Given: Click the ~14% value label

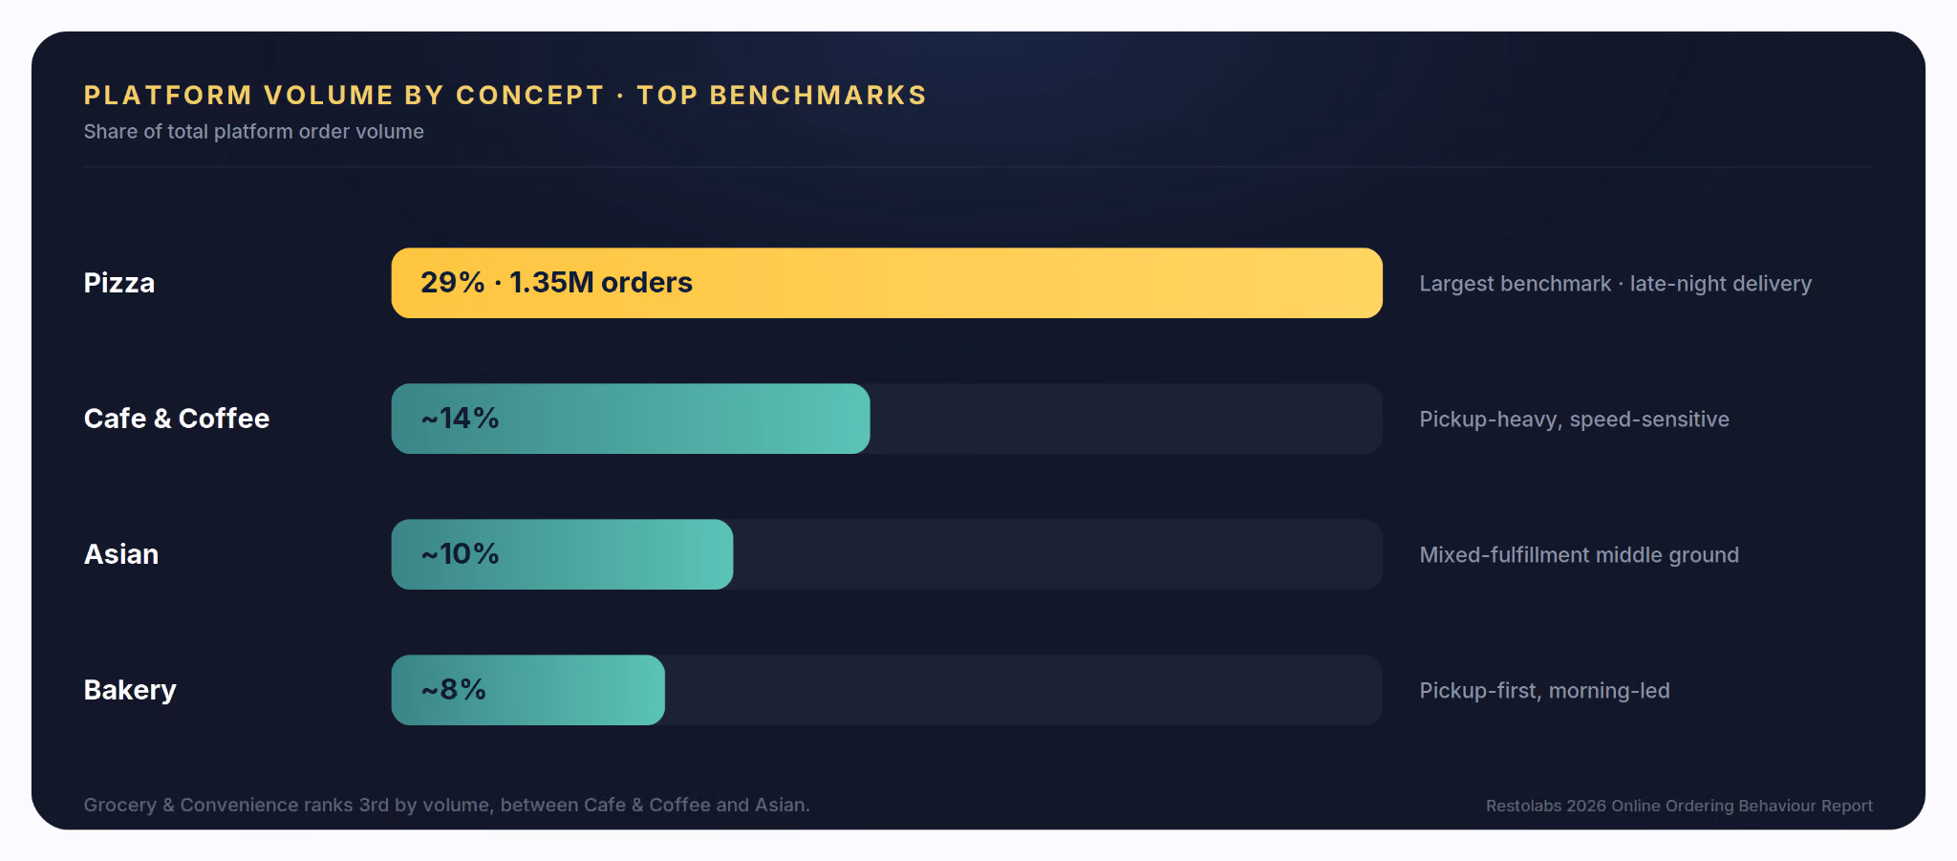Looking at the screenshot, I should click(x=460, y=419).
